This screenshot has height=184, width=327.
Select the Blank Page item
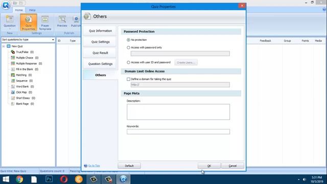(22, 104)
